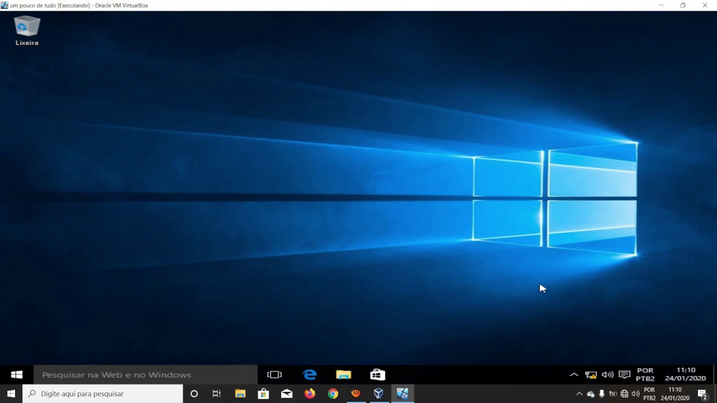Open File Explorer on the host taskbar
This screenshot has width=717, height=403.
pyautogui.click(x=240, y=393)
